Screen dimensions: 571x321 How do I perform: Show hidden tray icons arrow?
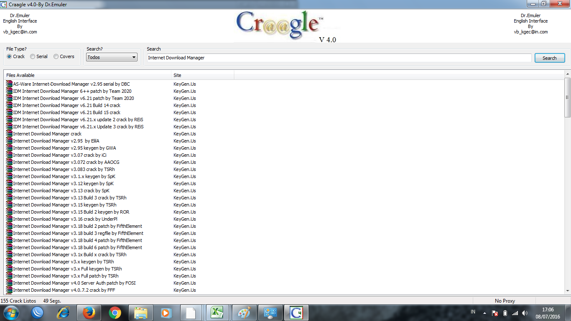pyautogui.click(x=484, y=313)
